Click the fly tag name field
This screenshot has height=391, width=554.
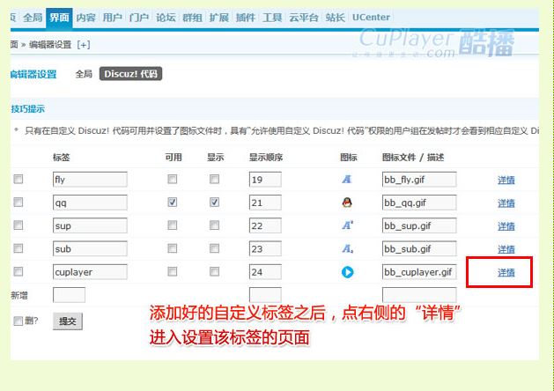coord(90,180)
